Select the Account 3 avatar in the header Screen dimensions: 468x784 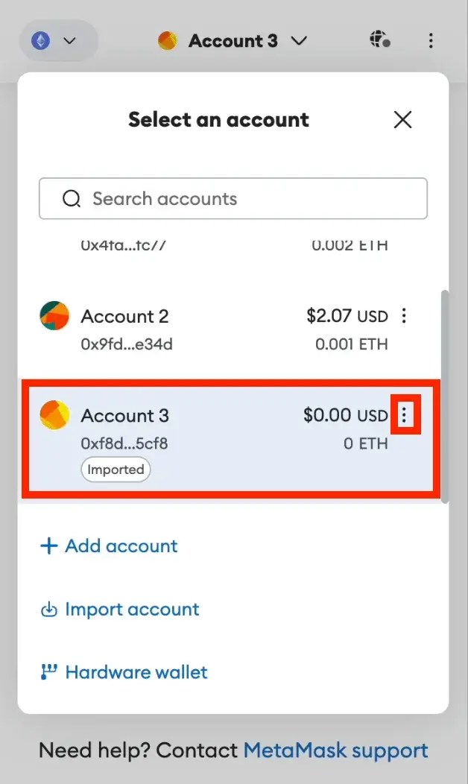pos(168,41)
